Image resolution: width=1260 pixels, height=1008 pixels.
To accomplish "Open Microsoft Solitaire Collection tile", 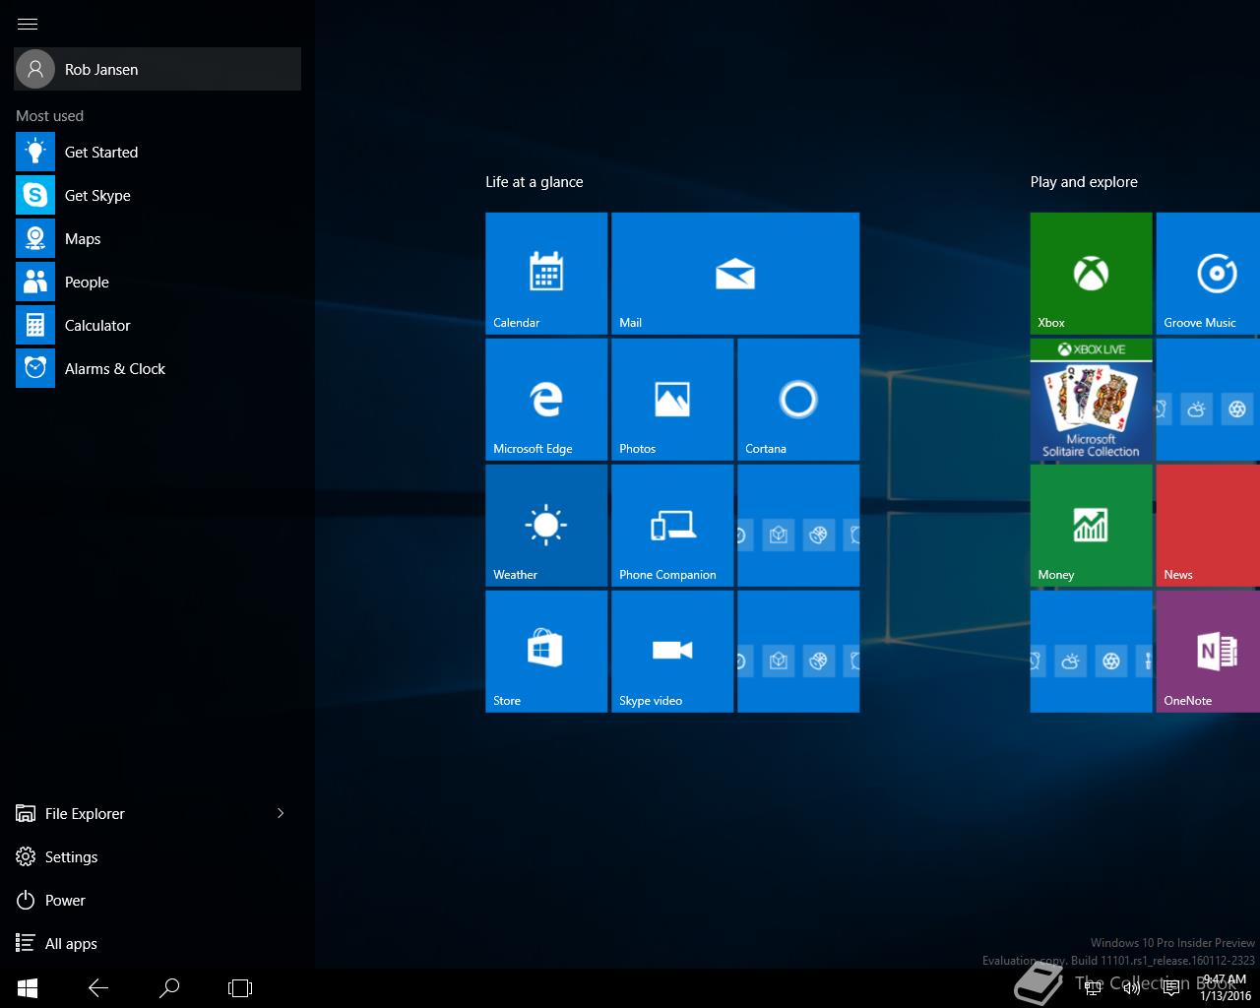I will (x=1091, y=400).
